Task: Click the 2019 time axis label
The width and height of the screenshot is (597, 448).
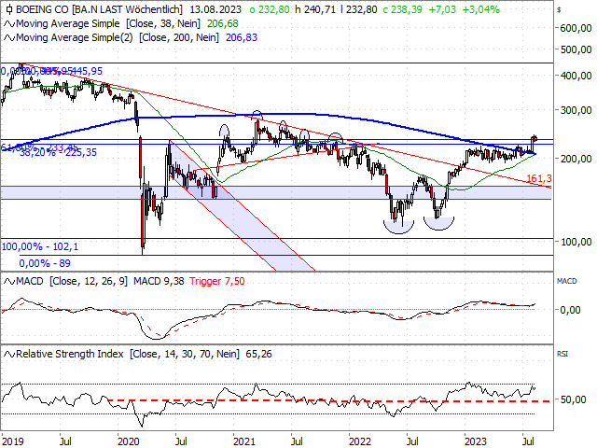Action: [12, 441]
